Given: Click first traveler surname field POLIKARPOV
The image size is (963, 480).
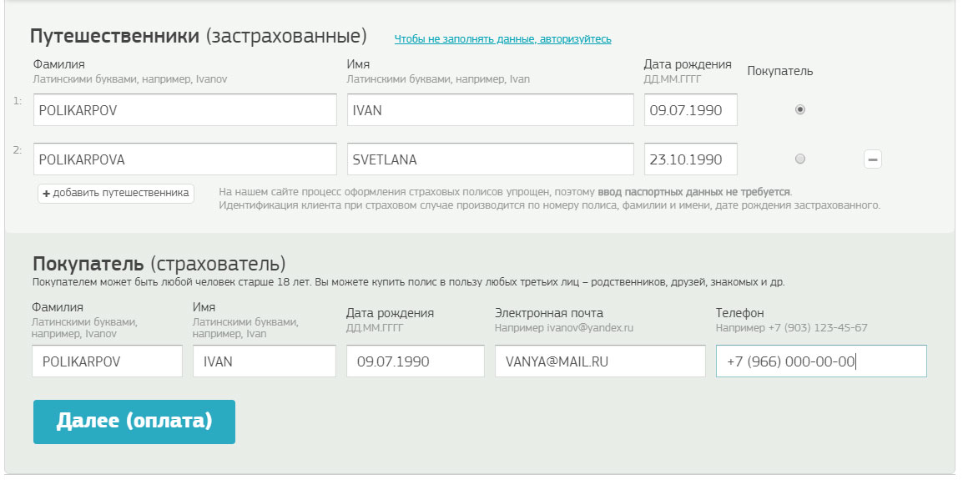Looking at the screenshot, I should [184, 110].
